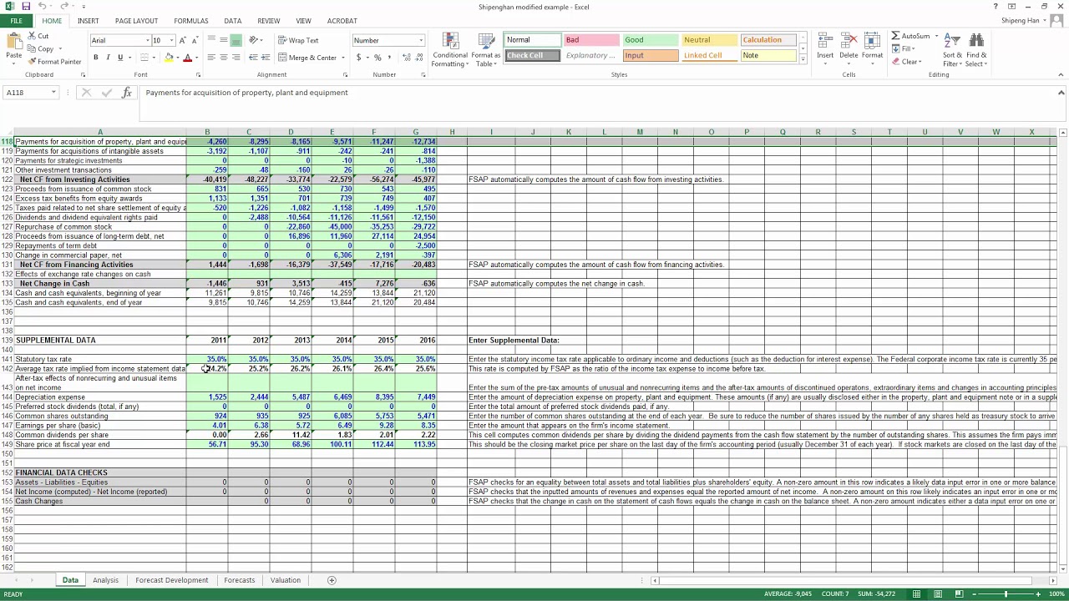Open Sort & Filter
1069x601 pixels.
(951, 50)
